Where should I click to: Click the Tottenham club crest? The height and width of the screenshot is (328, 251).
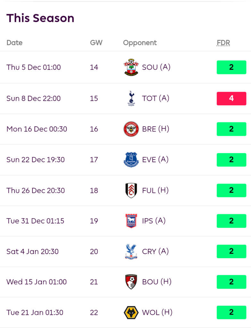[x=131, y=98]
